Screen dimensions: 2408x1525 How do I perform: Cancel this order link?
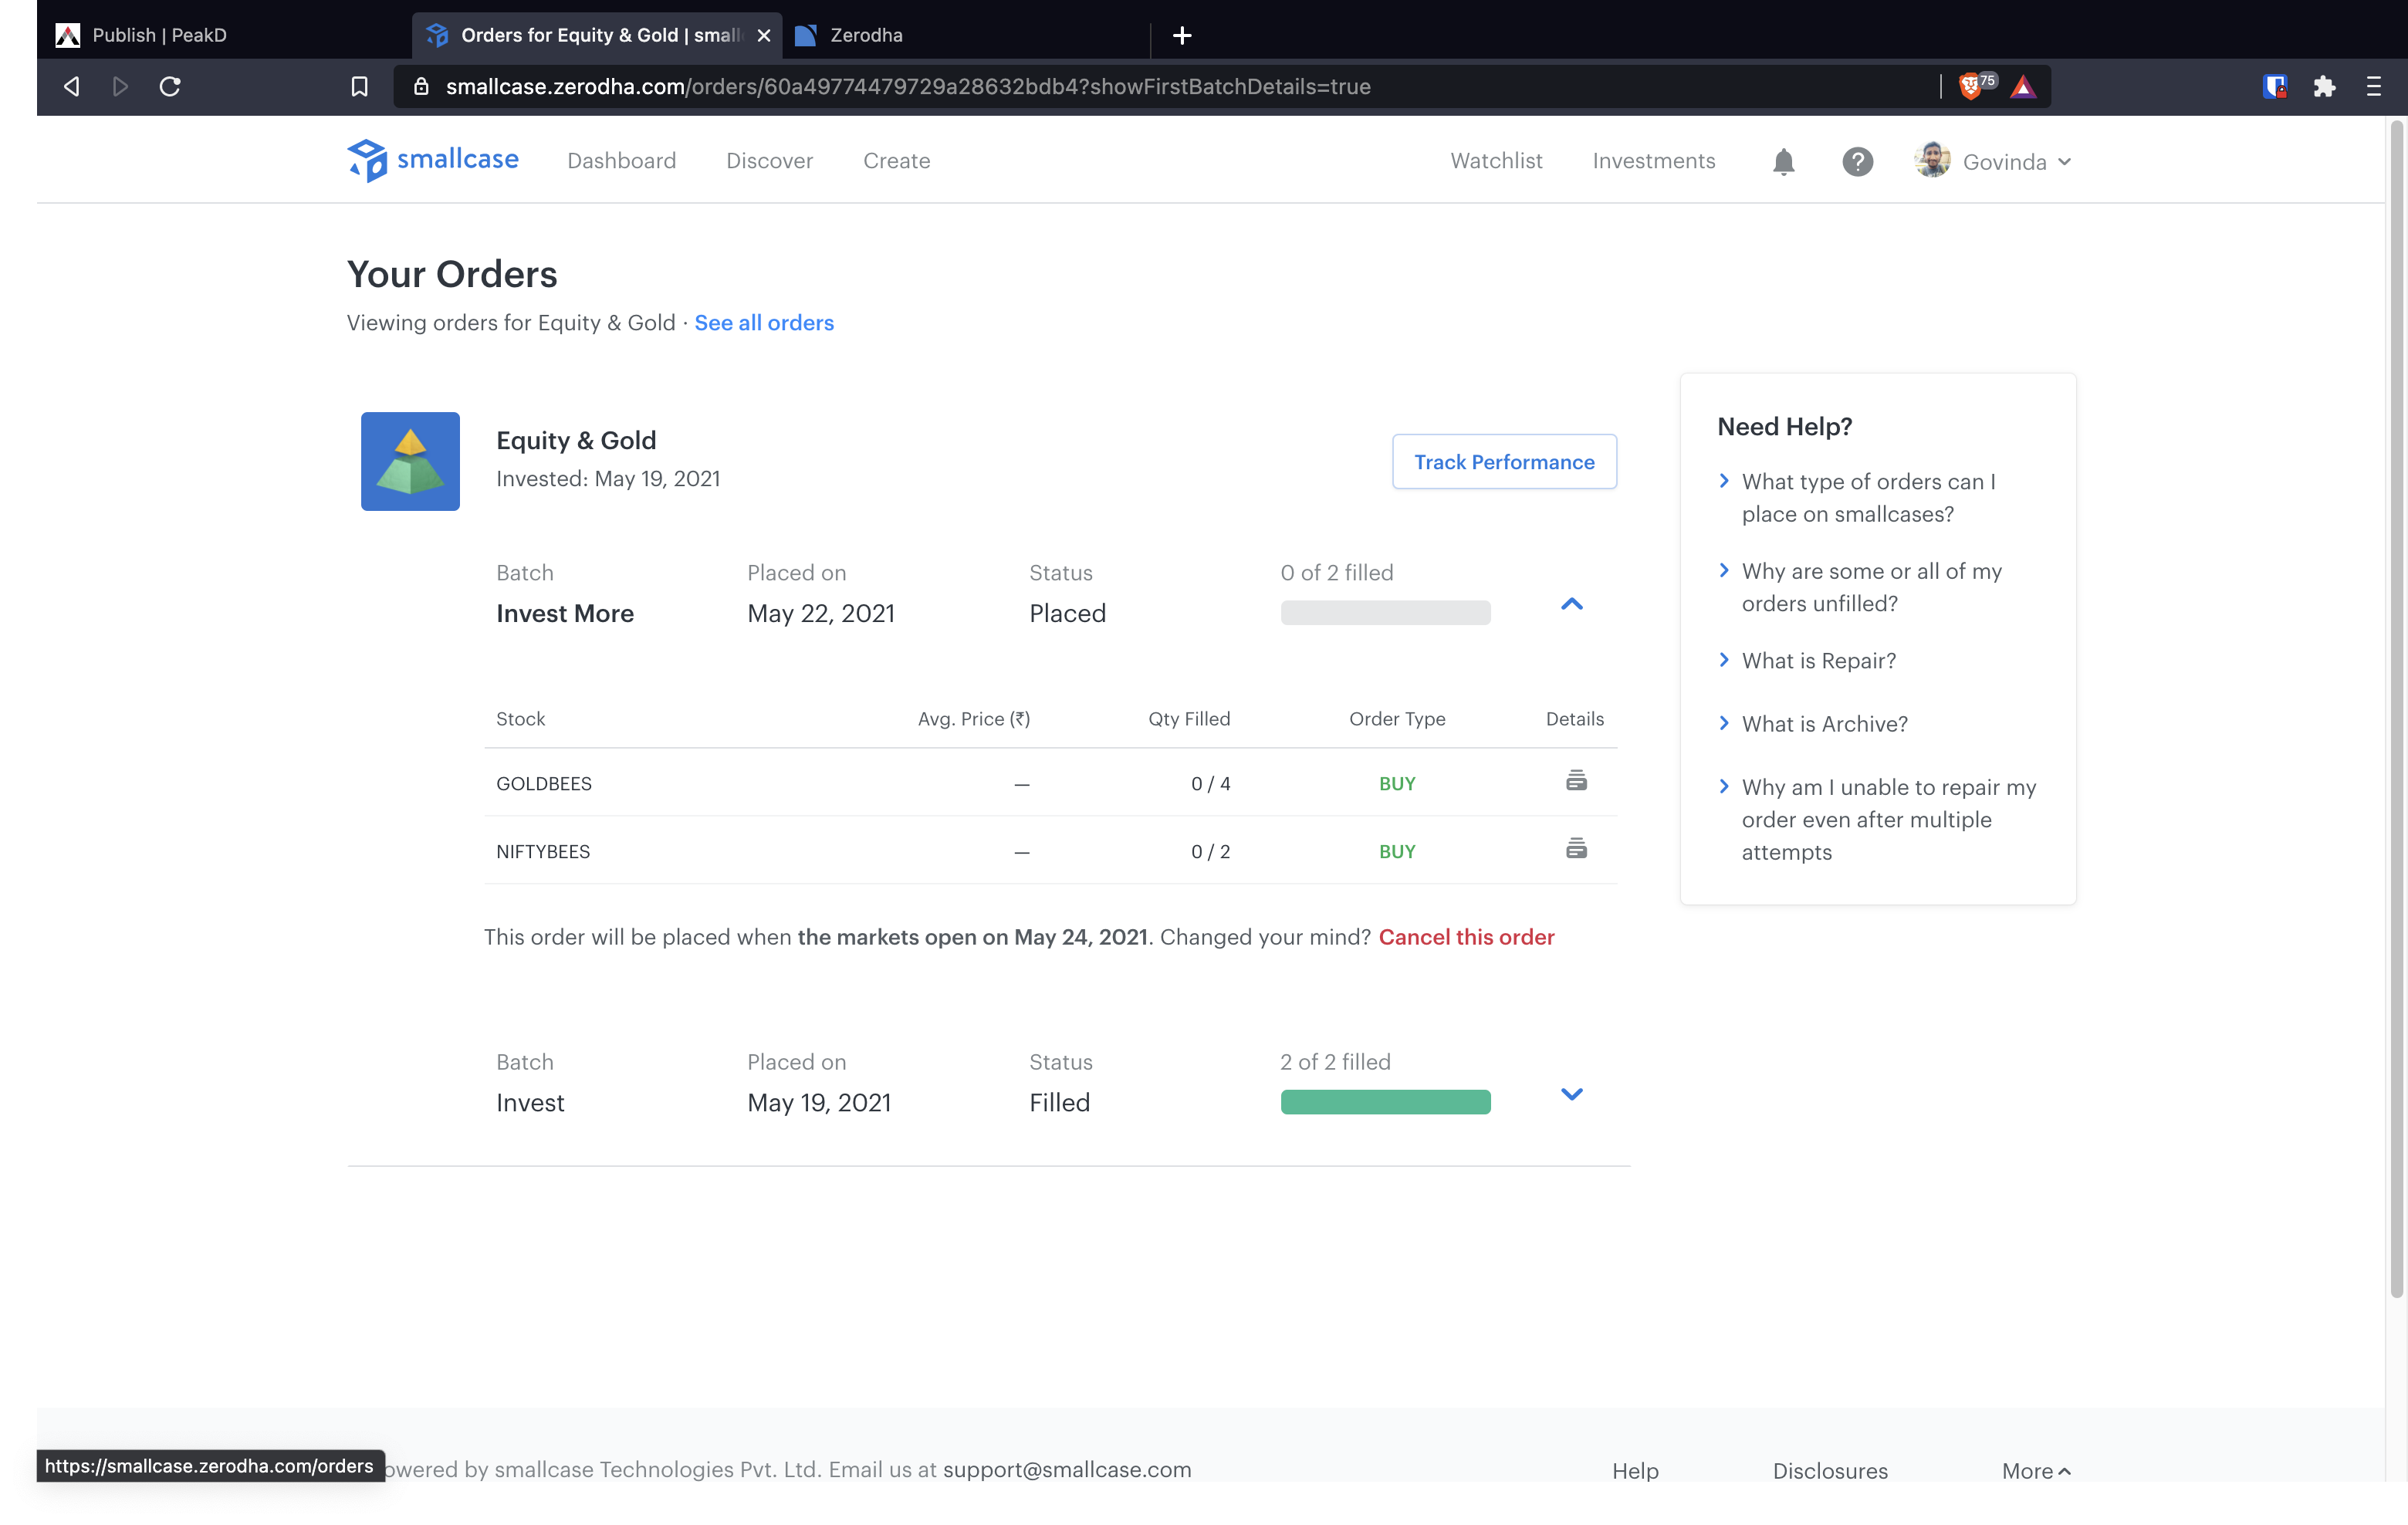click(x=1466, y=937)
